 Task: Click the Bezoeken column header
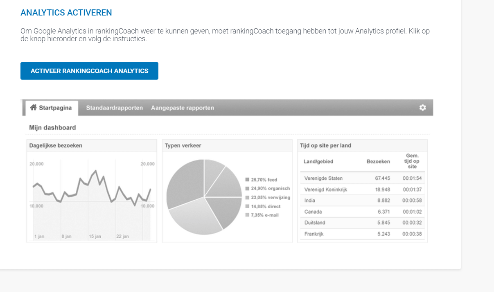378,161
